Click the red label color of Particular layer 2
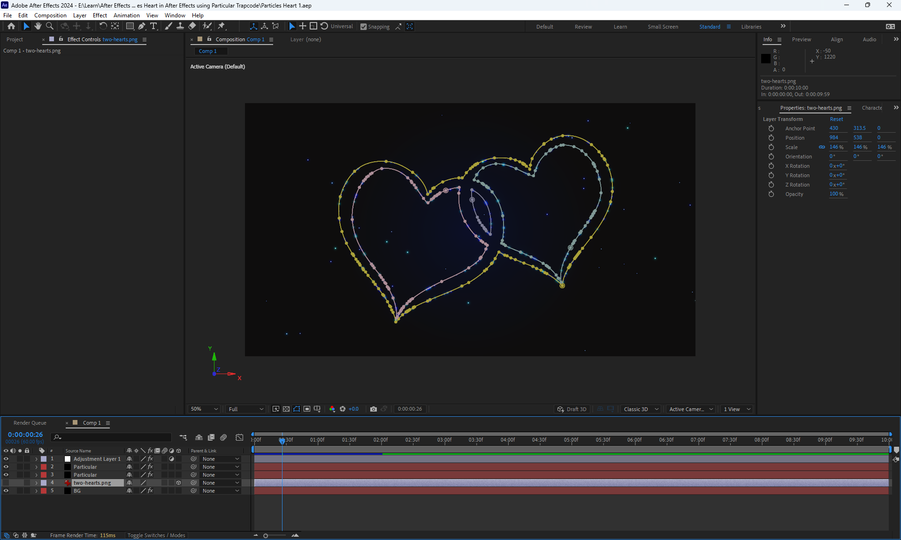The height and width of the screenshot is (540, 901). tap(44, 467)
